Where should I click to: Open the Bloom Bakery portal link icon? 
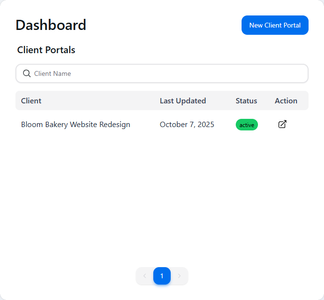(x=283, y=125)
